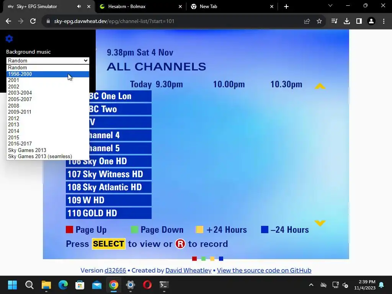Click the yellow up arrow in EPG

320,86
